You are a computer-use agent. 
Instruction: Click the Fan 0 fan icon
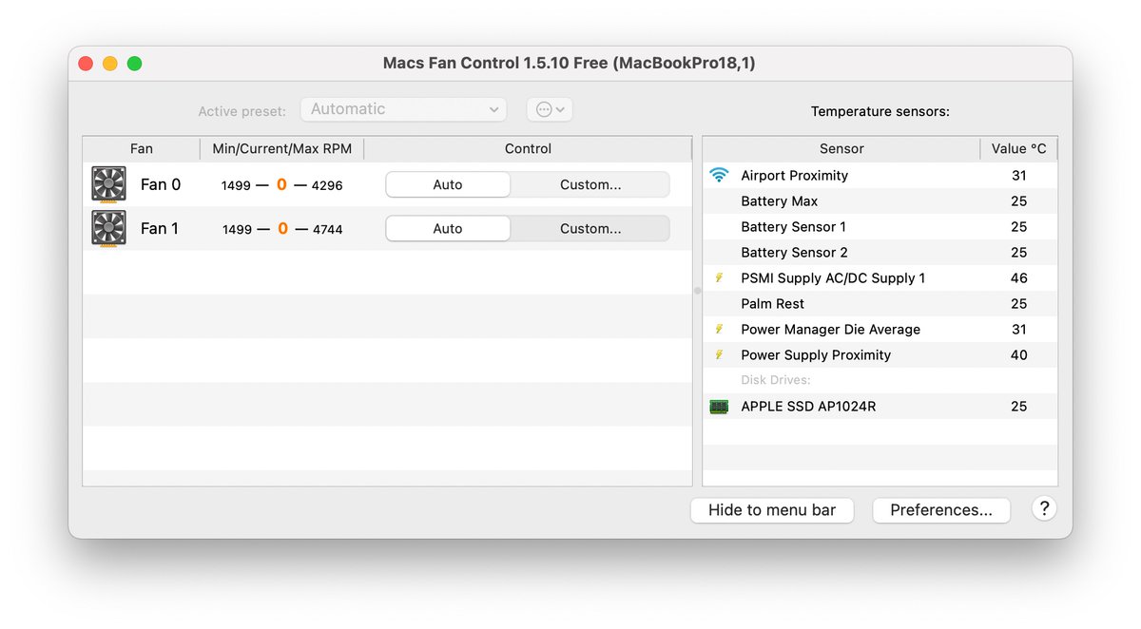click(108, 184)
